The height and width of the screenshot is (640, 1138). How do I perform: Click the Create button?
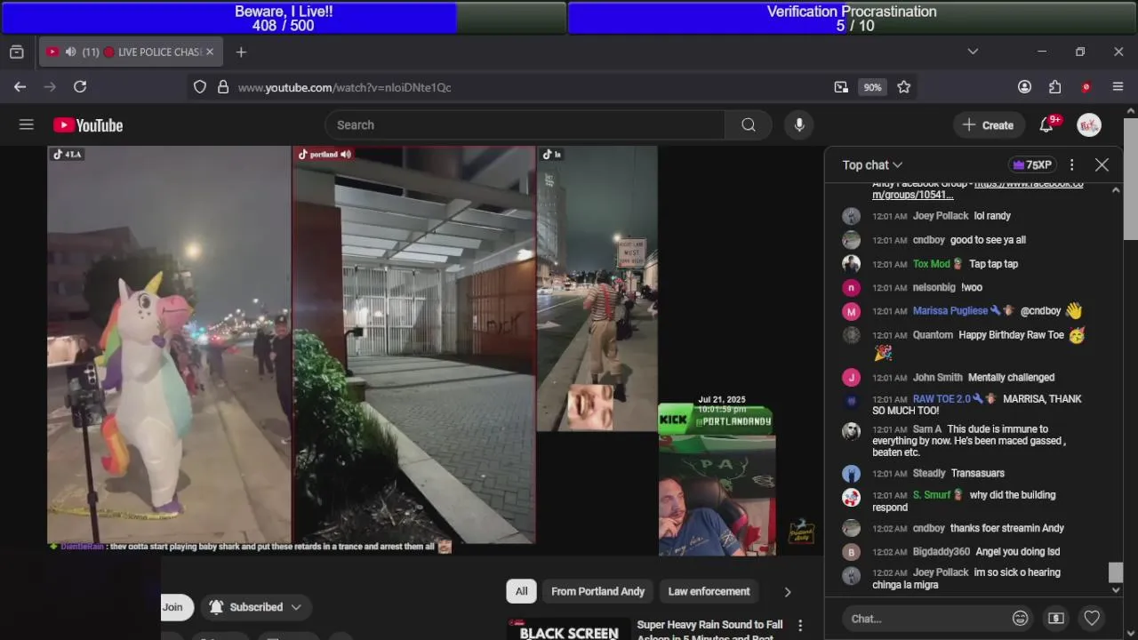click(x=988, y=125)
